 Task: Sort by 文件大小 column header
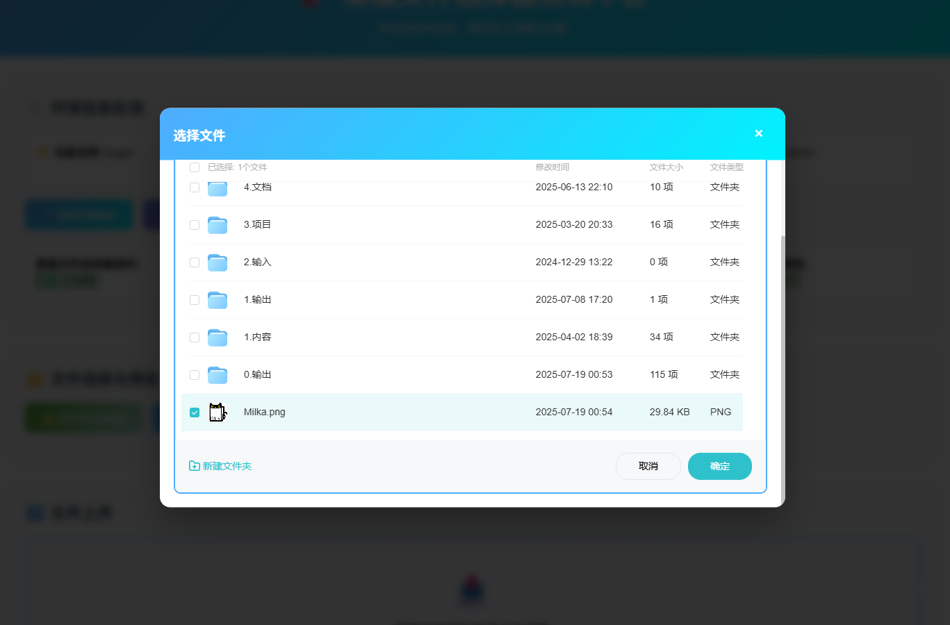(x=666, y=167)
